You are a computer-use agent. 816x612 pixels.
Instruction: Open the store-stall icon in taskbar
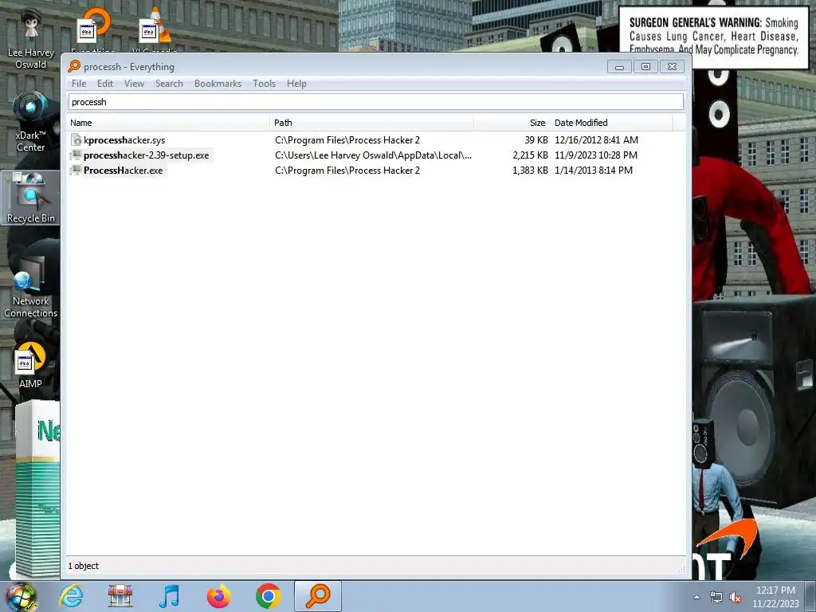120,596
